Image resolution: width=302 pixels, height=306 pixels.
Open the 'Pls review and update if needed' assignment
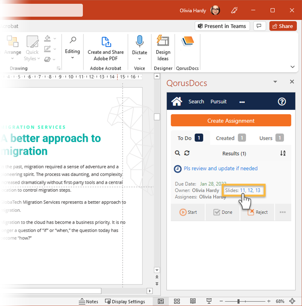point(221,168)
